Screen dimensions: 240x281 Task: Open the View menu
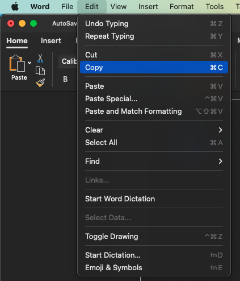click(x=119, y=7)
